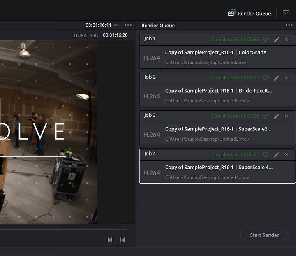Click the H.264 codec label in Job 2
The width and height of the screenshot is (296, 256).
pos(151,96)
